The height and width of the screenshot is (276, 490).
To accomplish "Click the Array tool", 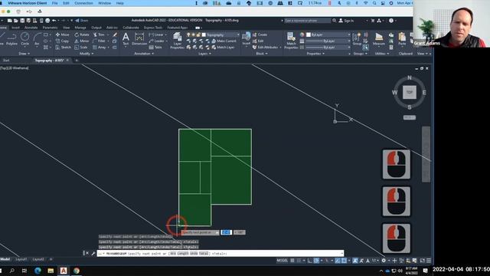I will [100, 48].
